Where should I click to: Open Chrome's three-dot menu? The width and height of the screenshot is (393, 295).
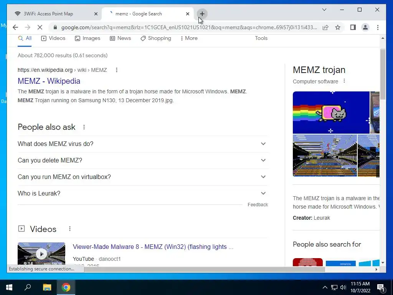[378, 27]
